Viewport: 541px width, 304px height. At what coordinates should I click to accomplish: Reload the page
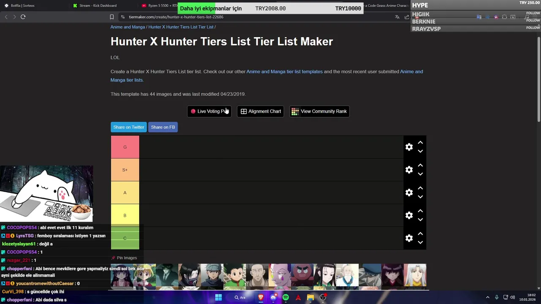coord(23,17)
